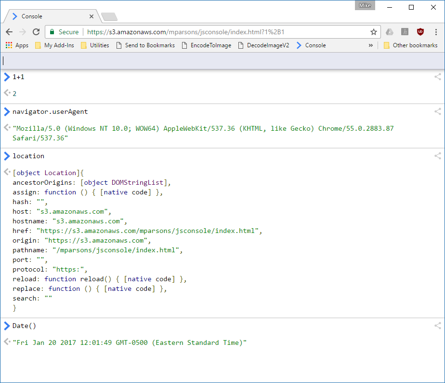Click the replace function line
This screenshot has height=383, width=445.
(90, 288)
